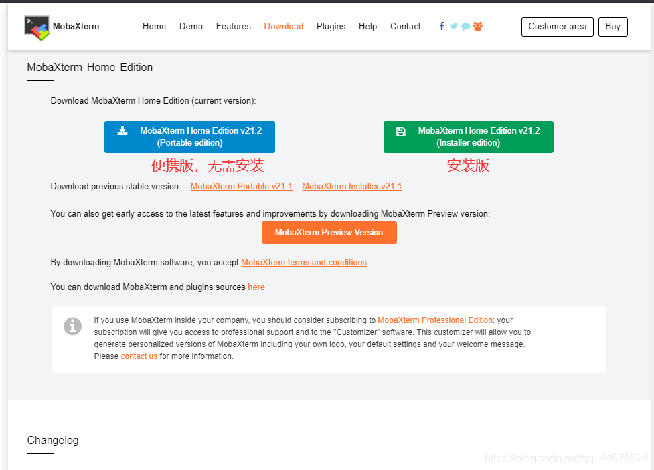Click the gray info circle icon
The width and height of the screenshot is (654, 470).
[72, 326]
